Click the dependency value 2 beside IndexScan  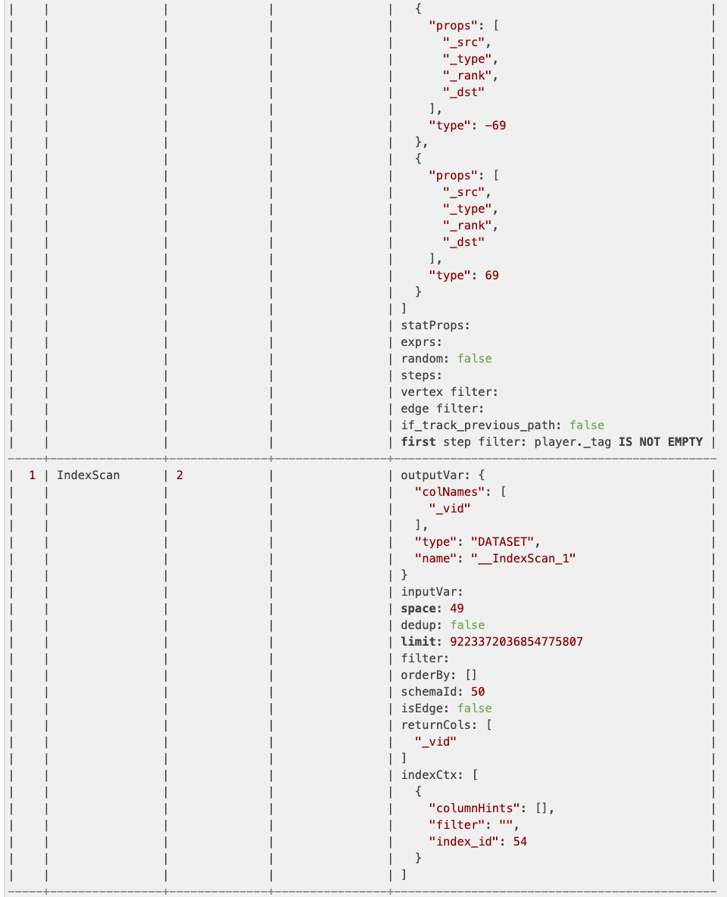[179, 475]
